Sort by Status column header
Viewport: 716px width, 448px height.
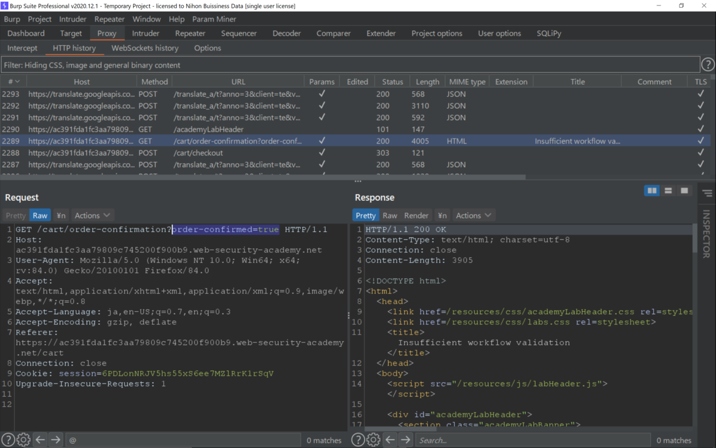(393, 81)
